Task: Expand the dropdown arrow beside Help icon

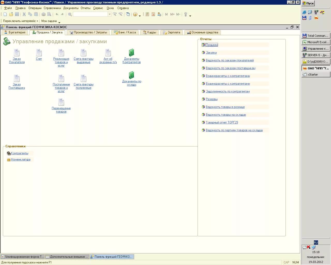Action: click(140, 16)
